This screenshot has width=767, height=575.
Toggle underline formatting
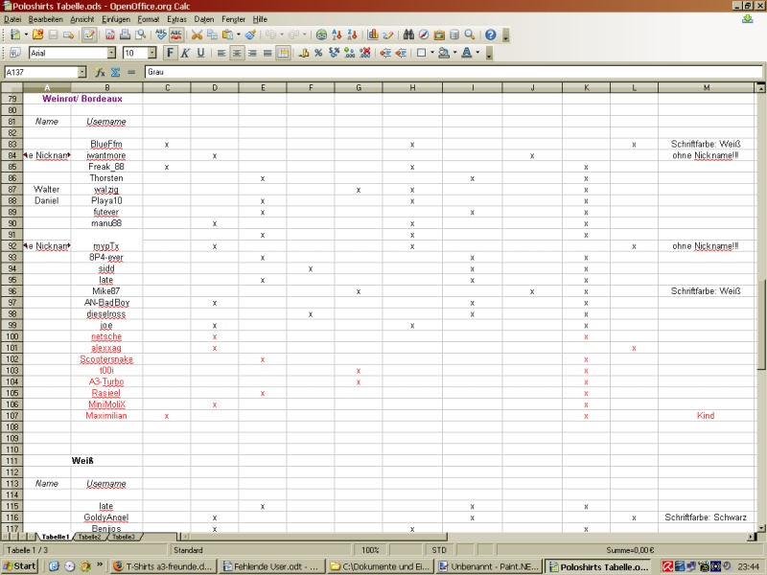200,53
